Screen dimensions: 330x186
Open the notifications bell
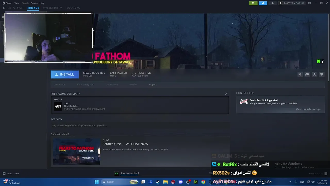pyautogui.click(x=273, y=3)
